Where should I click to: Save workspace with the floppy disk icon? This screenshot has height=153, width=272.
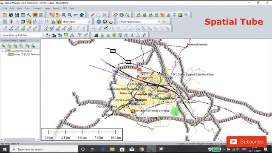click(17, 15)
